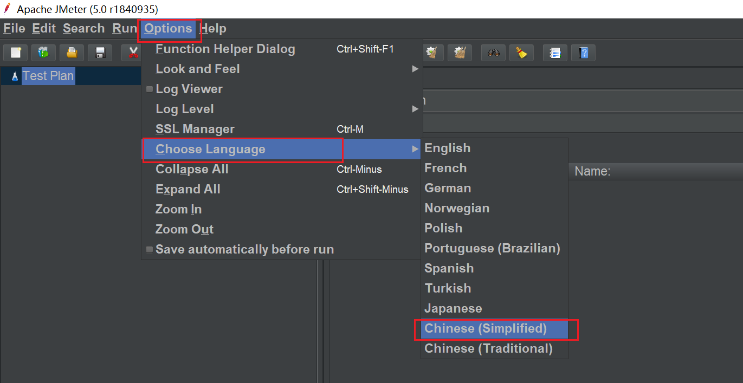Expand the Log Level submenu
The image size is (743, 383).
click(x=281, y=109)
